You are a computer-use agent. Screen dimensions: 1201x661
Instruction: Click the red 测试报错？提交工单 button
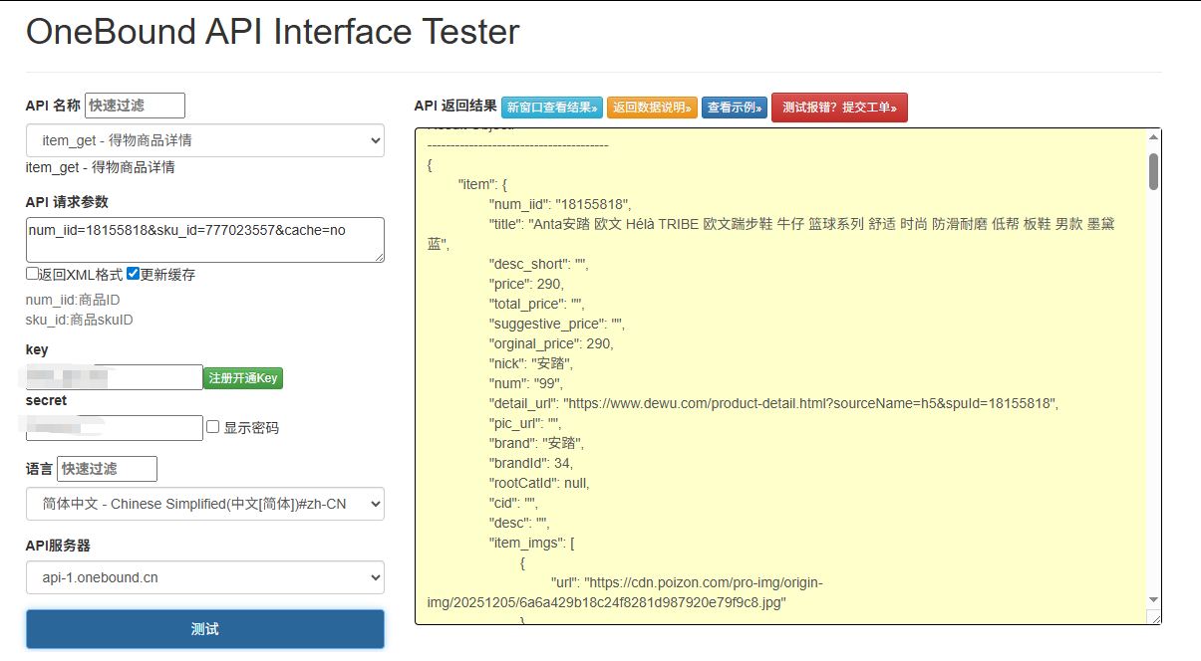[839, 108]
